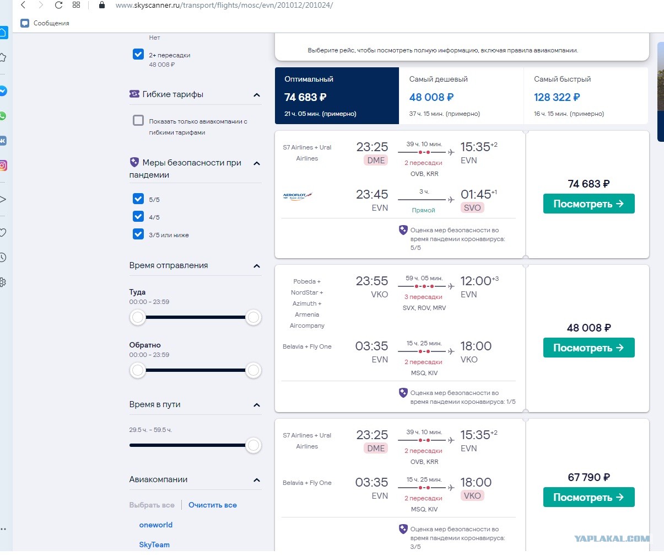Click the flexible fares ticket icon
664x555 pixels.
pos(134,94)
